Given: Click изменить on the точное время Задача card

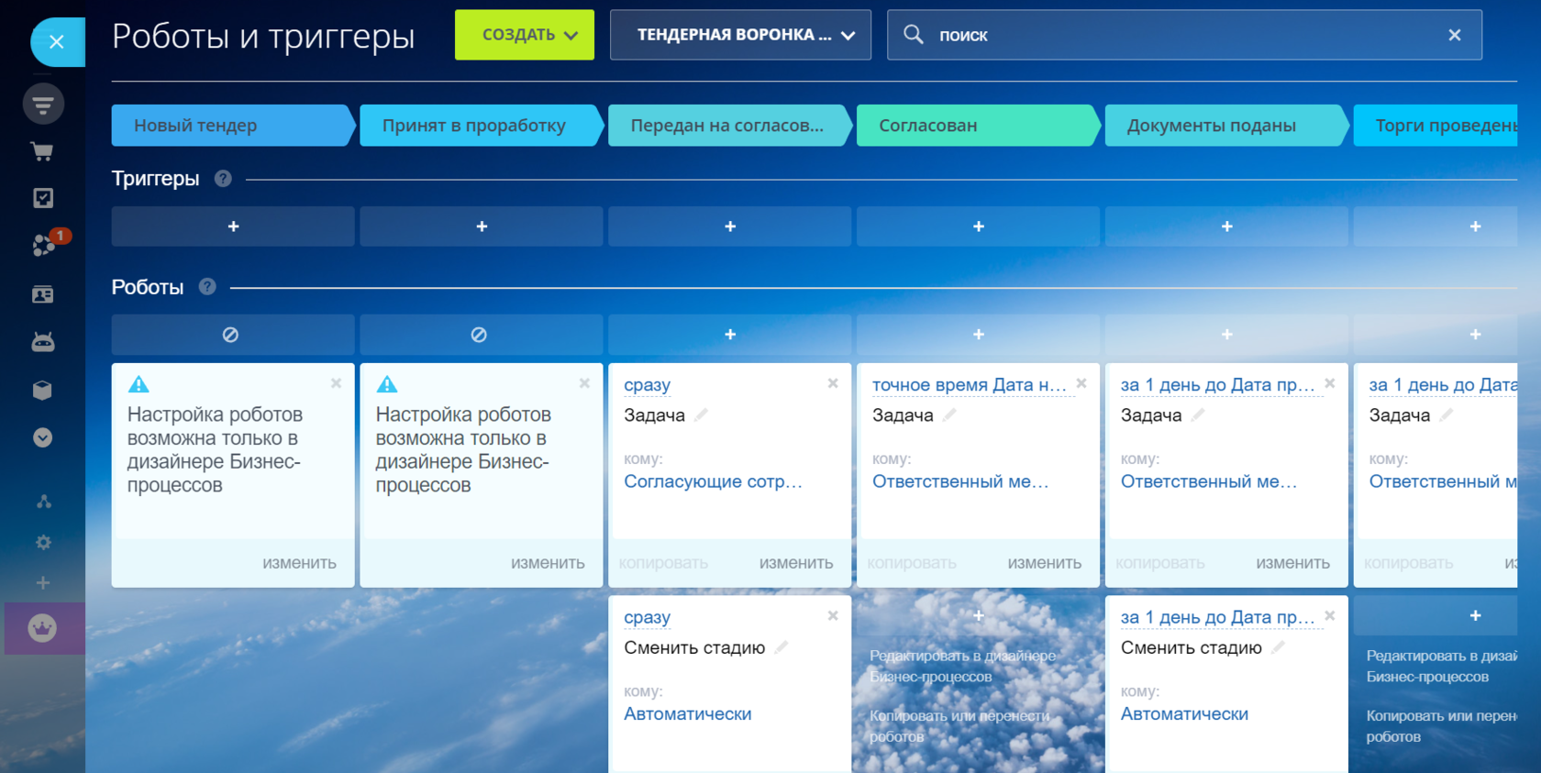Looking at the screenshot, I should 1045,563.
